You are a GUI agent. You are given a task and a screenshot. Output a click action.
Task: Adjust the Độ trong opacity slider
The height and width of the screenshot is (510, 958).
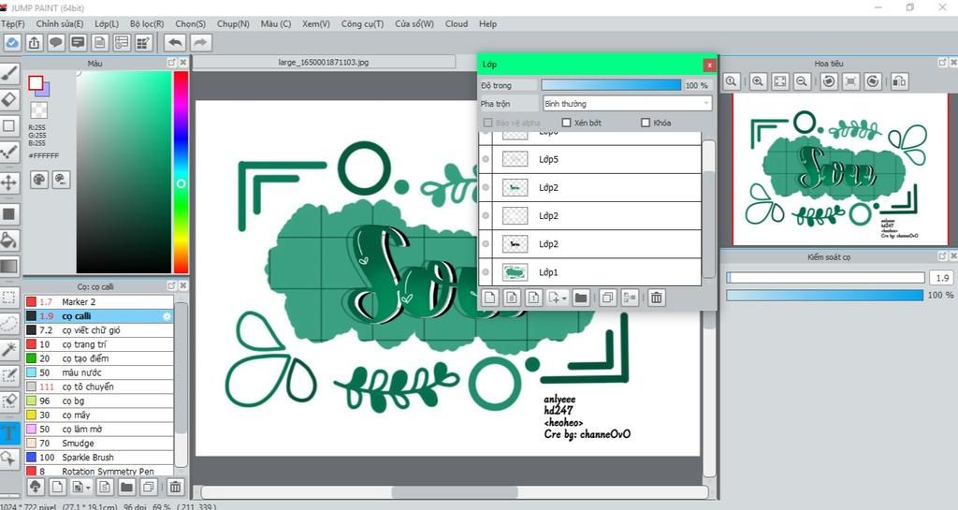click(x=611, y=85)
